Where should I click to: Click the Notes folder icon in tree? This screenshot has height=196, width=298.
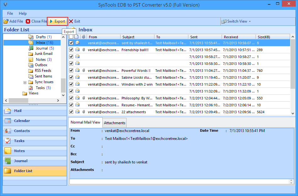(31, 60)
